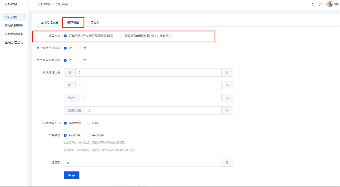This screenshot has height=187, width=340.
Task: Select the 结算设置 tab
Action: [73, 22]
